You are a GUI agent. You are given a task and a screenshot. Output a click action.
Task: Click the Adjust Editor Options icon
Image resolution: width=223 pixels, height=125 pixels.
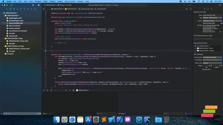coord(187,9)
